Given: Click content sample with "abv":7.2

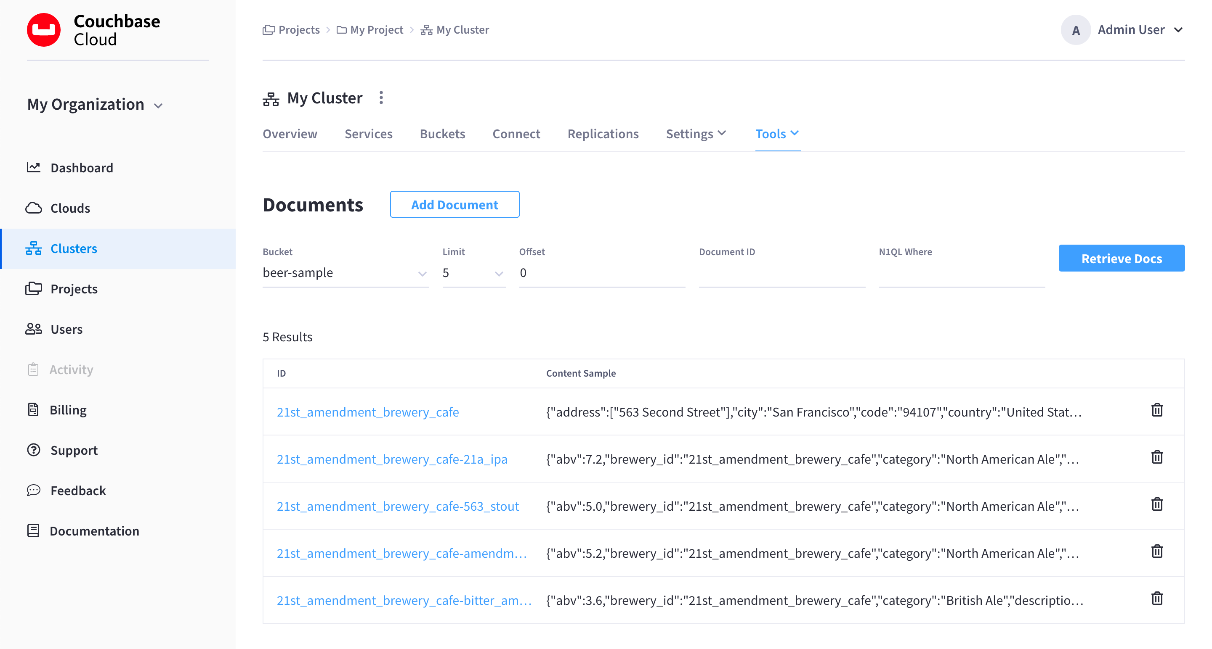Looking at the screenshot, I should tap(812, 459).
